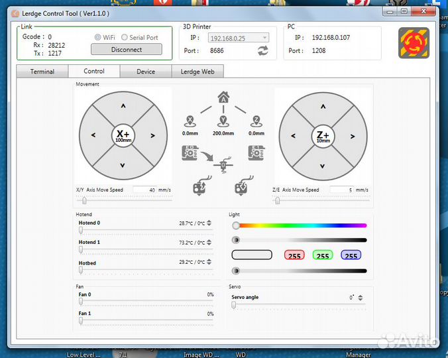448x358 pixels.
Task: Move Y axis up on X/Y pad
Action: [123, 106]
